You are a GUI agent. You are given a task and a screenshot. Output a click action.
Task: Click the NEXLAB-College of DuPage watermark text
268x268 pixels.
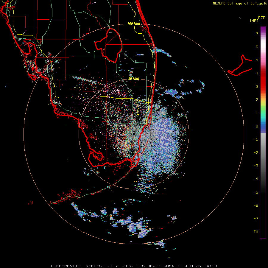(x=239, y=3)
